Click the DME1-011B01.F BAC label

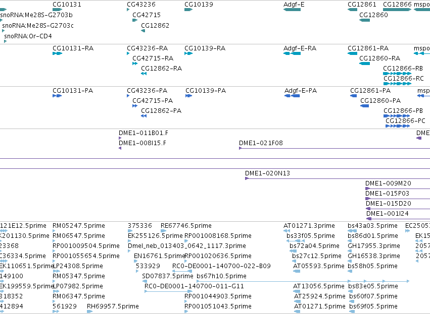[144, 133]
